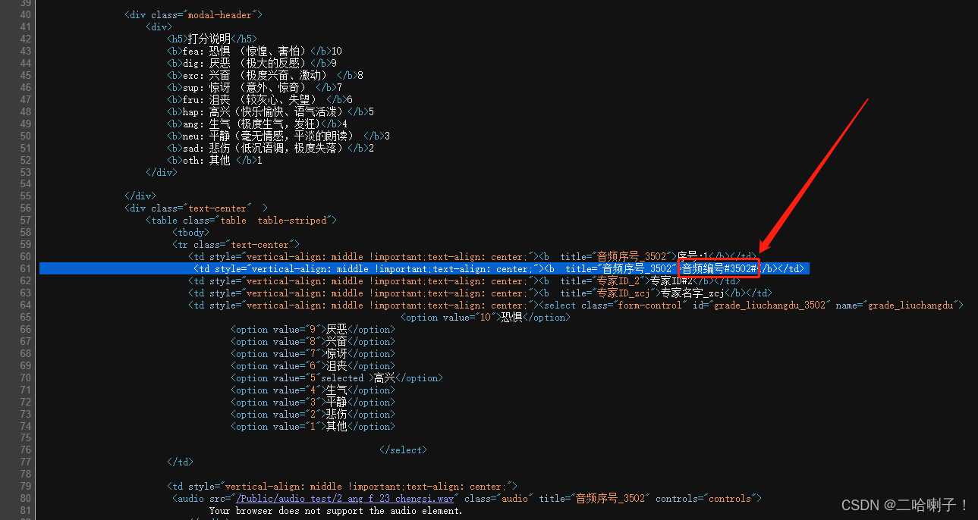The width and height of the screenshot is (978, 520).
Task: Click line number 80 in the gutter
Action: 26,499
